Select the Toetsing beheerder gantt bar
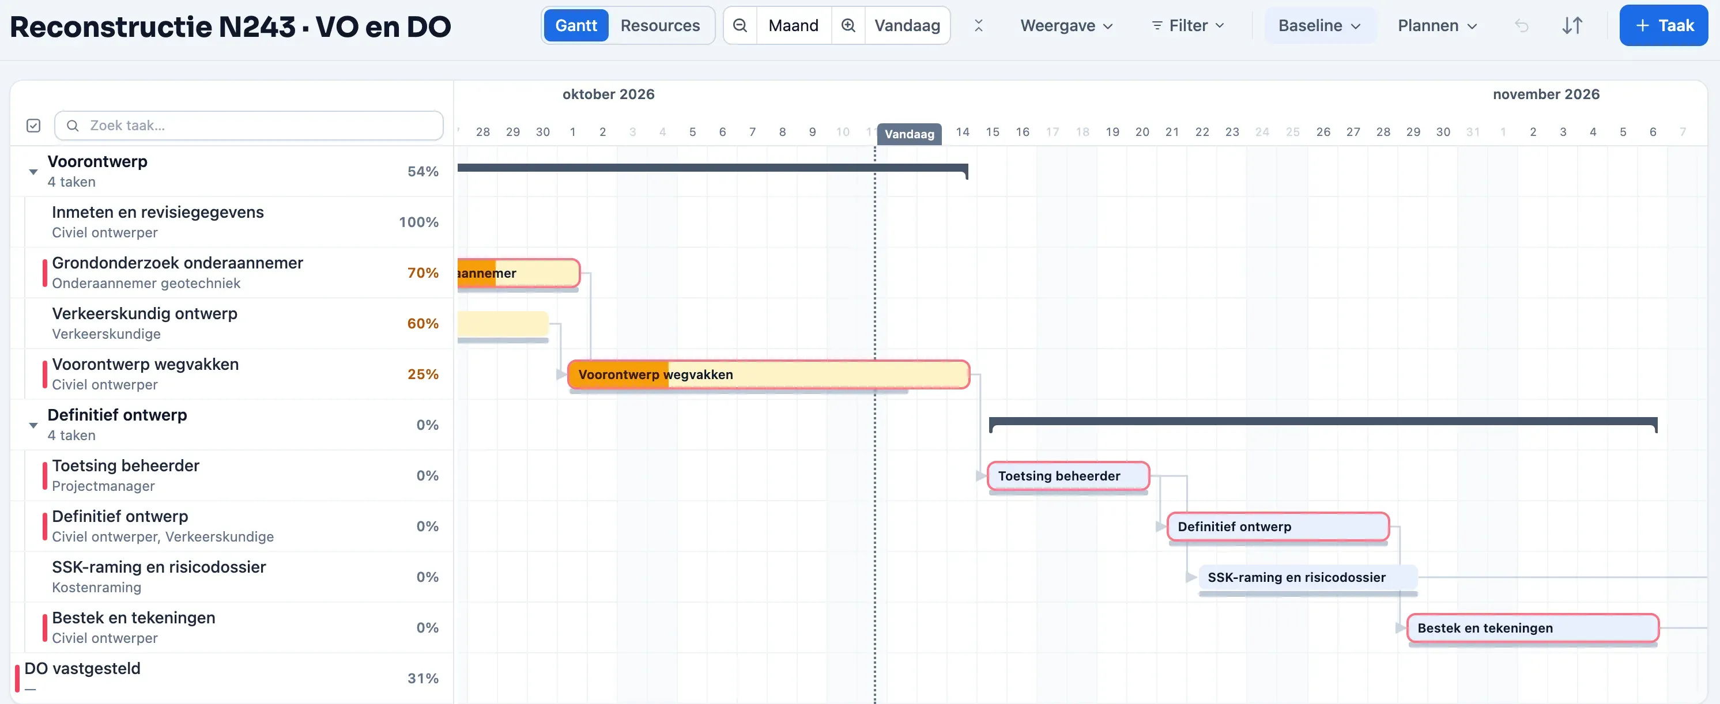The image size is (1720, 704). click(1068, 476)
